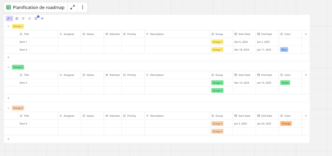Image resolution: width=332 pixels, height=156 pixels.
Task: Click the Group 1 tag in Item 2 row
Action: tap(217, 50)
